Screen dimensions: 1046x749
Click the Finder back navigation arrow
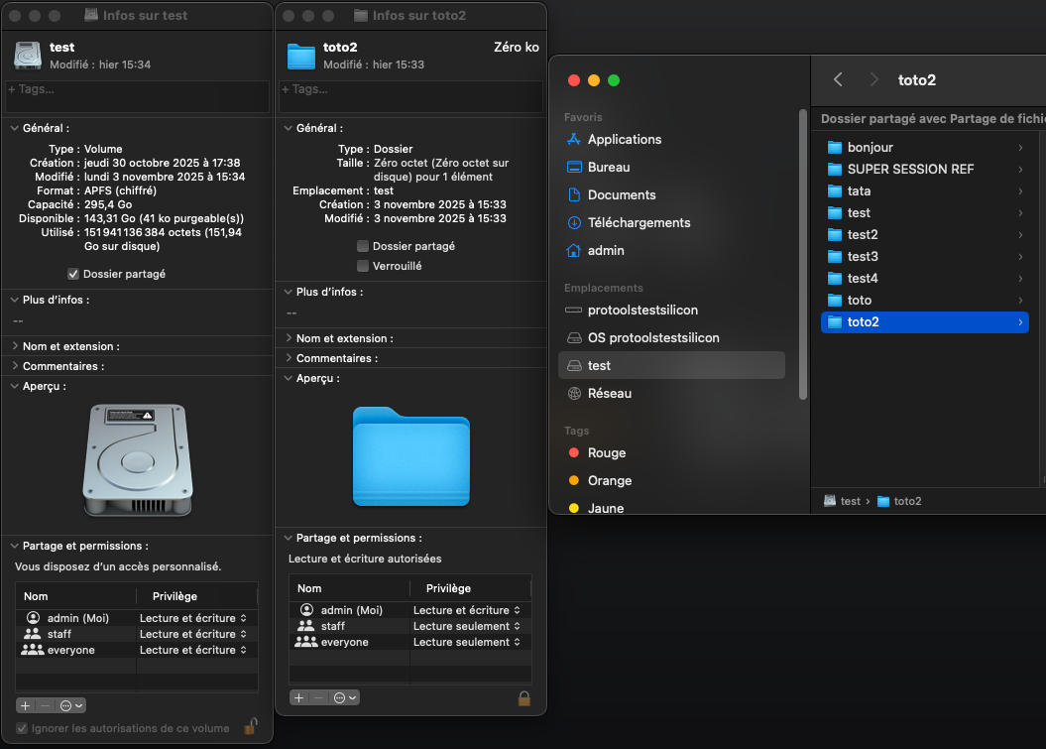[x=838, y=80]
